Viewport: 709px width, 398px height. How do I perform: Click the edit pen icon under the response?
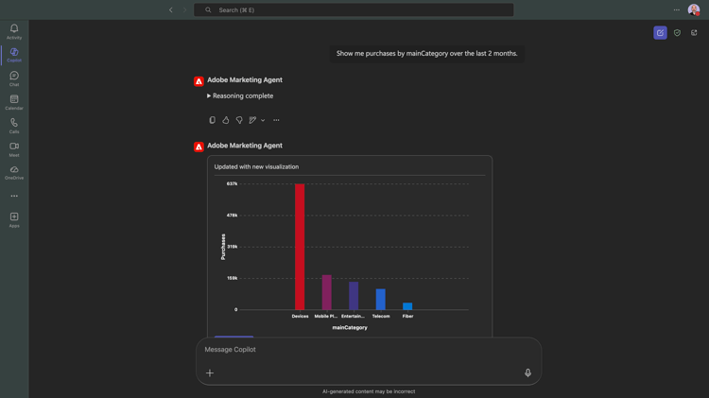coord(252,120)
